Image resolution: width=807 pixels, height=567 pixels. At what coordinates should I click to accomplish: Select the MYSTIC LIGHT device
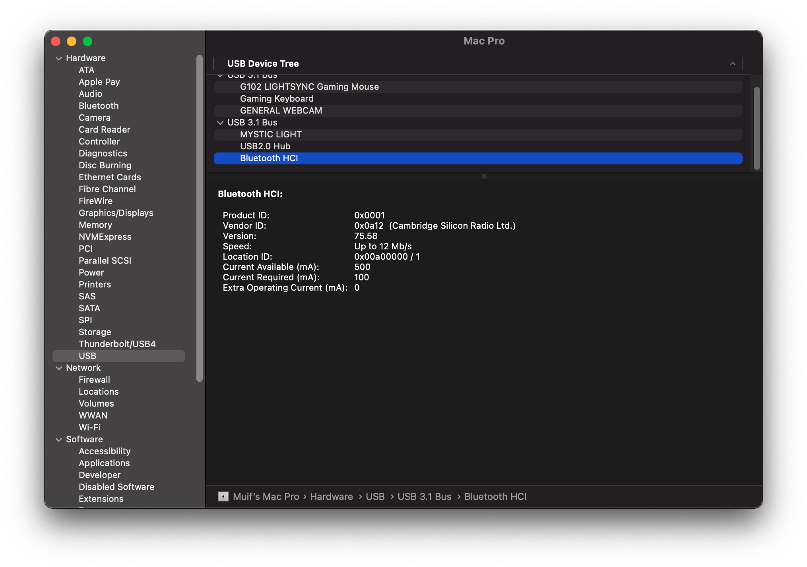(x=271, y=134)
